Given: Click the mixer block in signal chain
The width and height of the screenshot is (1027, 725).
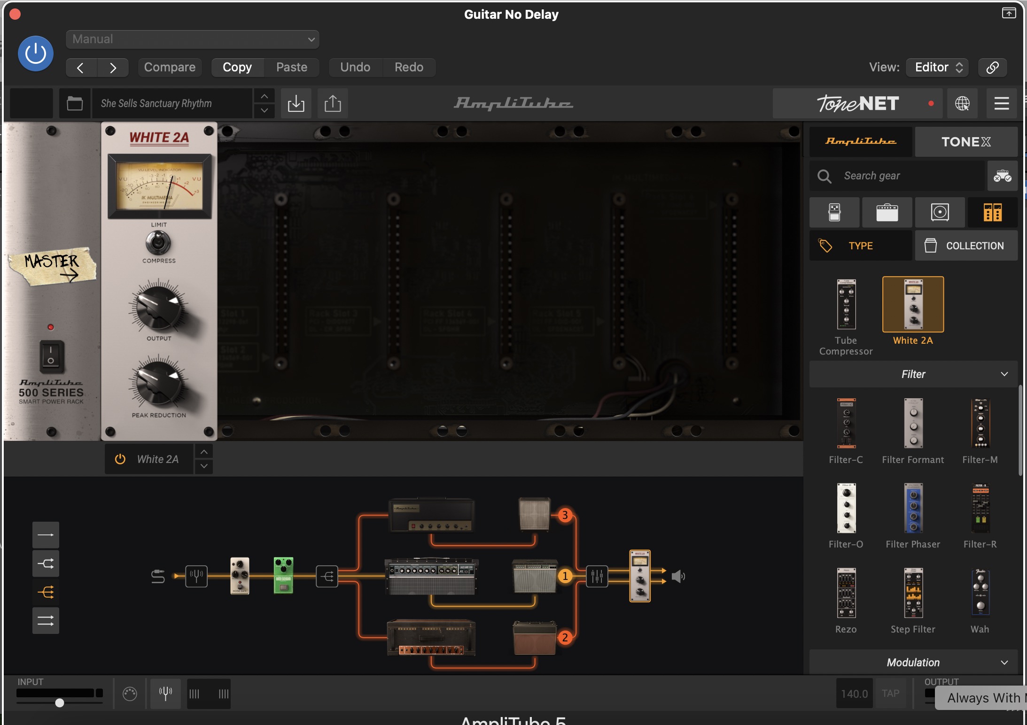Looking at the screenshot, I should (x=597, y=576).
